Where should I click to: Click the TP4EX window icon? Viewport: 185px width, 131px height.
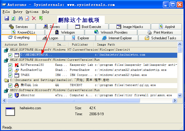click(x=17, y=75)
